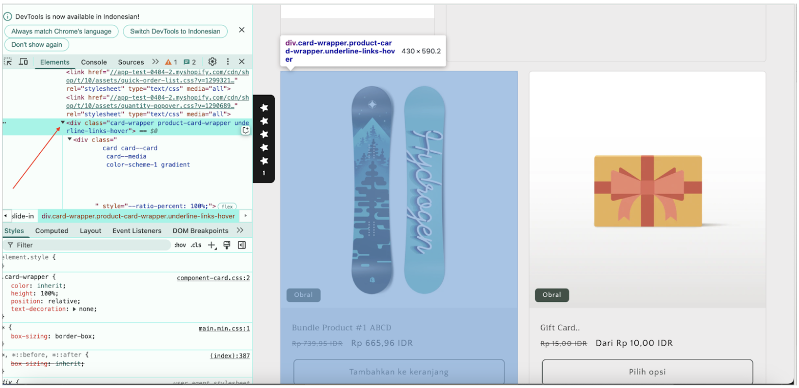Expand the text-decoration property triangle

[74, 309]
